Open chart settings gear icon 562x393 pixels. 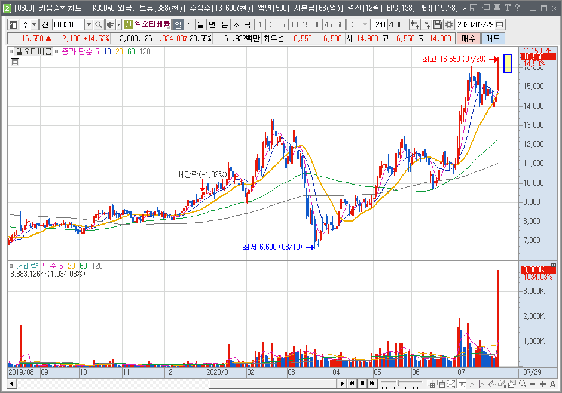pos(449,24)
